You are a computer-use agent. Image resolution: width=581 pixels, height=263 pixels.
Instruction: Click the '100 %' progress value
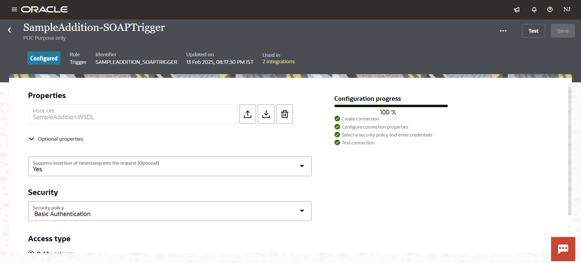388,112
